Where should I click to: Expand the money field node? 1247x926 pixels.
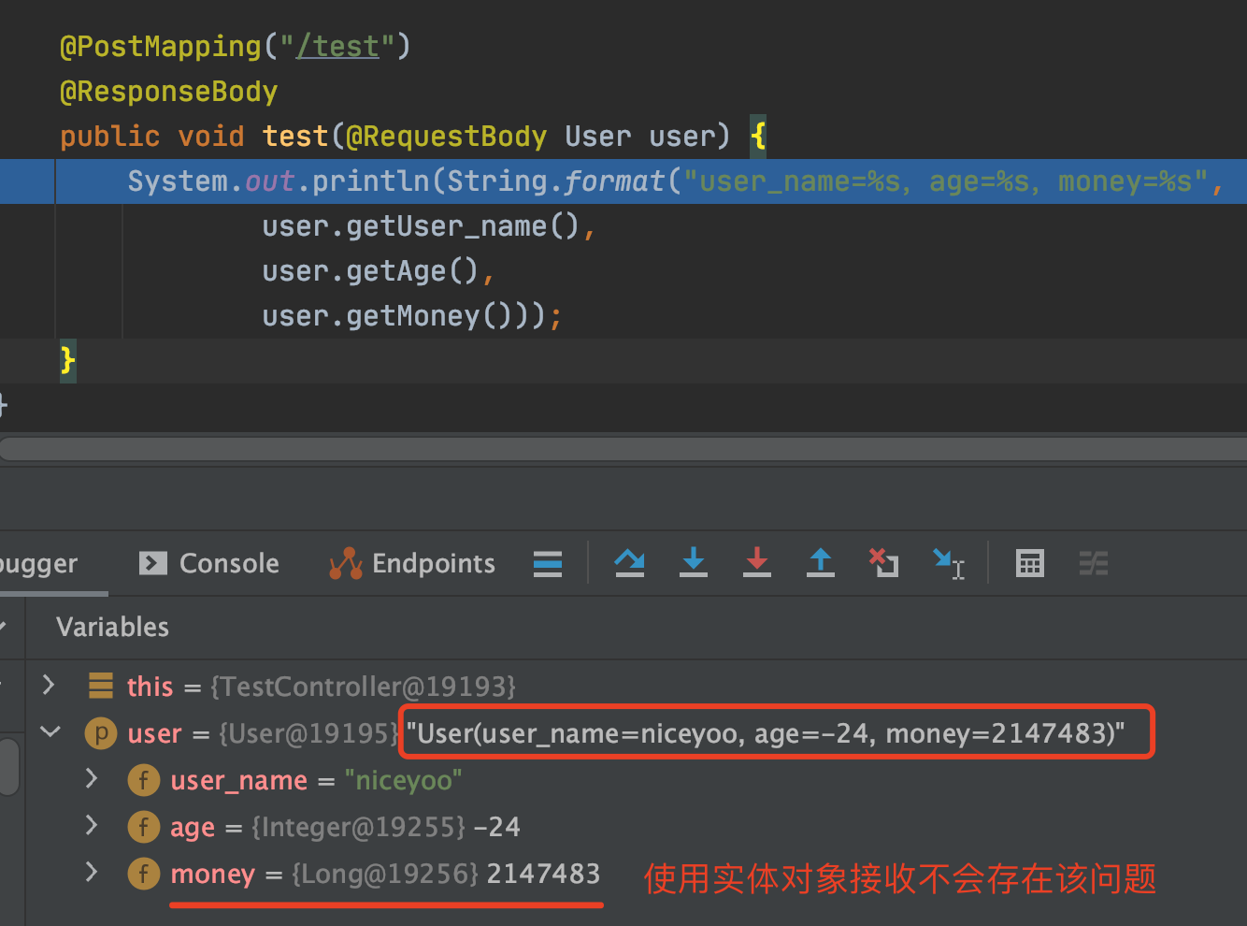coord(92,872)
